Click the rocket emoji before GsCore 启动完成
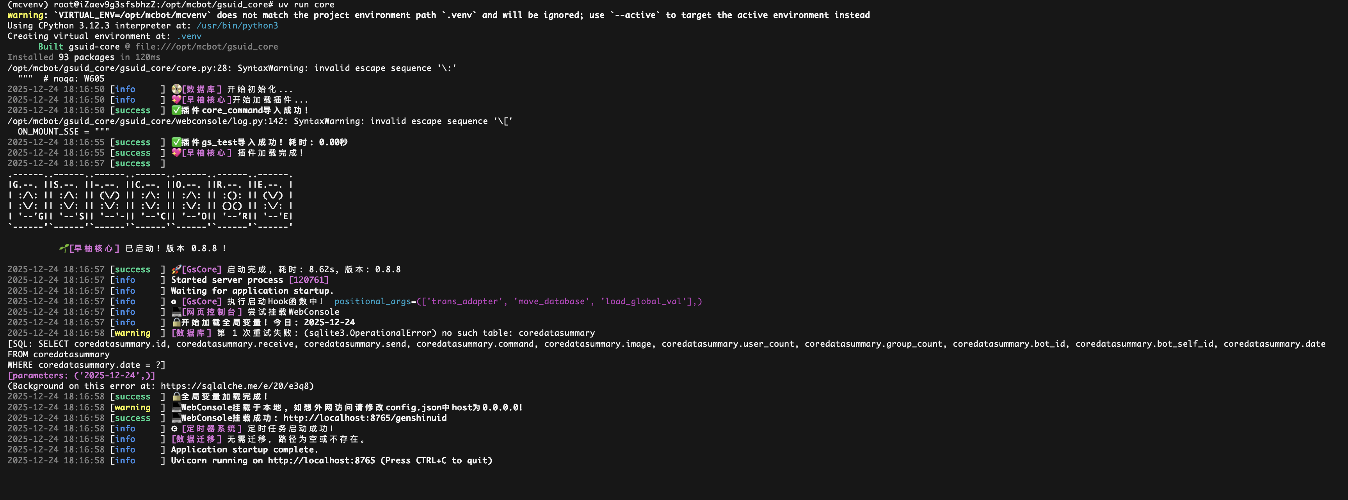1348x500 pixels. pyautogui.click(x=176, y=270)
